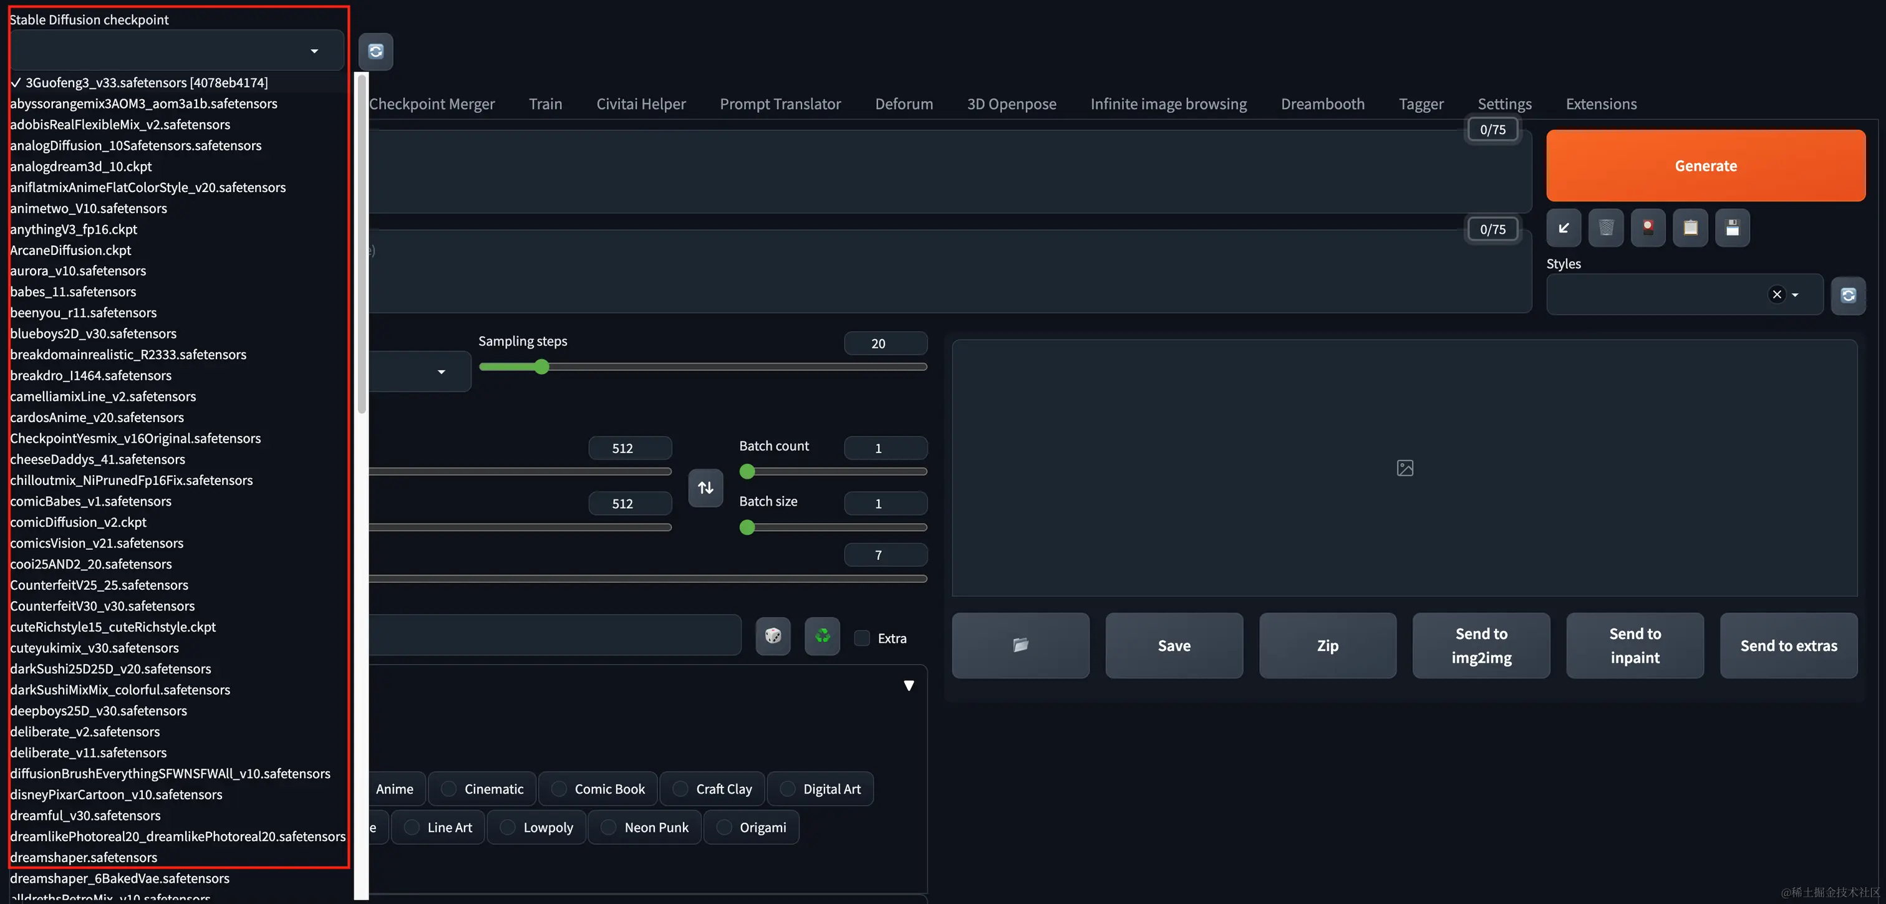Click the Sampling steps value field
Viewport: 1886px width, 904px height.
[x=885, y=344]
